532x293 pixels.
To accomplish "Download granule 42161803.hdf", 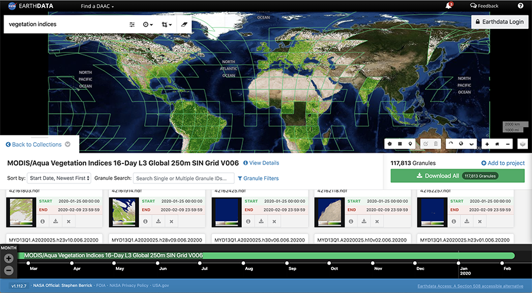I will click(x=56, y=221).
